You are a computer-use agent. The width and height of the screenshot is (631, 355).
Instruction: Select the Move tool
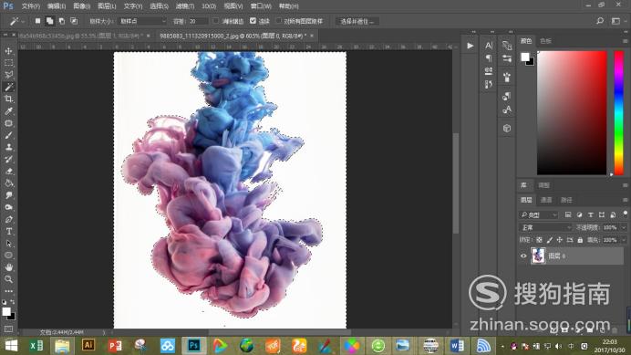8,51
